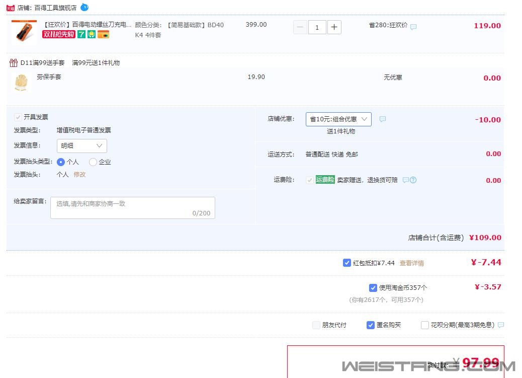
Task: Click the red gift icon beside D11满99送手套
Action: (x=13, y=63)
